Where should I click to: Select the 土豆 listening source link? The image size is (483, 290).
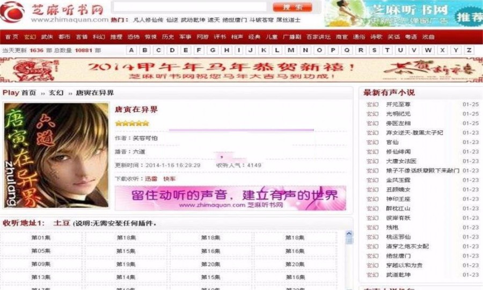62,223
